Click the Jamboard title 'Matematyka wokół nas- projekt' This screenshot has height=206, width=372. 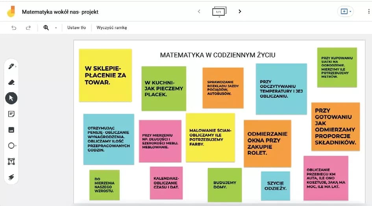(60, 12)
